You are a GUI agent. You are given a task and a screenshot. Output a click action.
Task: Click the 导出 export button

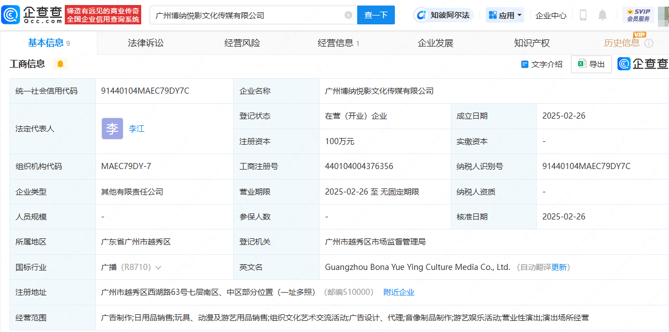591,64
